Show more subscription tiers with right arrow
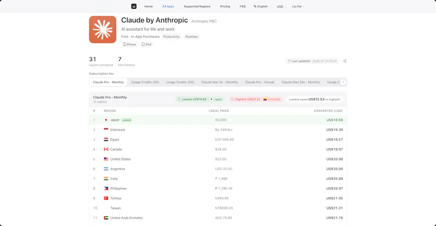This screenshot has height=226, width=436. click(343, 82)
